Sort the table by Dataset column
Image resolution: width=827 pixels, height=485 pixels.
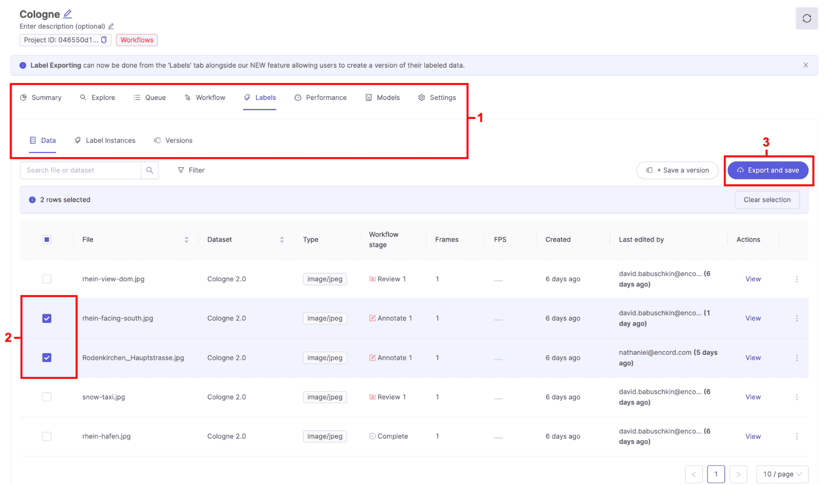click(282, 240)
